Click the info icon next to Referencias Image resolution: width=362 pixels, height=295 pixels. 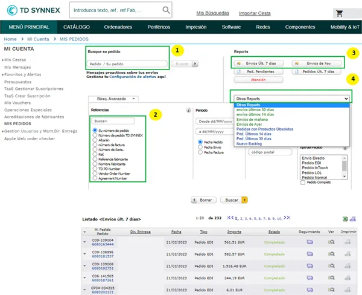pyautogui.click(x=189, y=111)
